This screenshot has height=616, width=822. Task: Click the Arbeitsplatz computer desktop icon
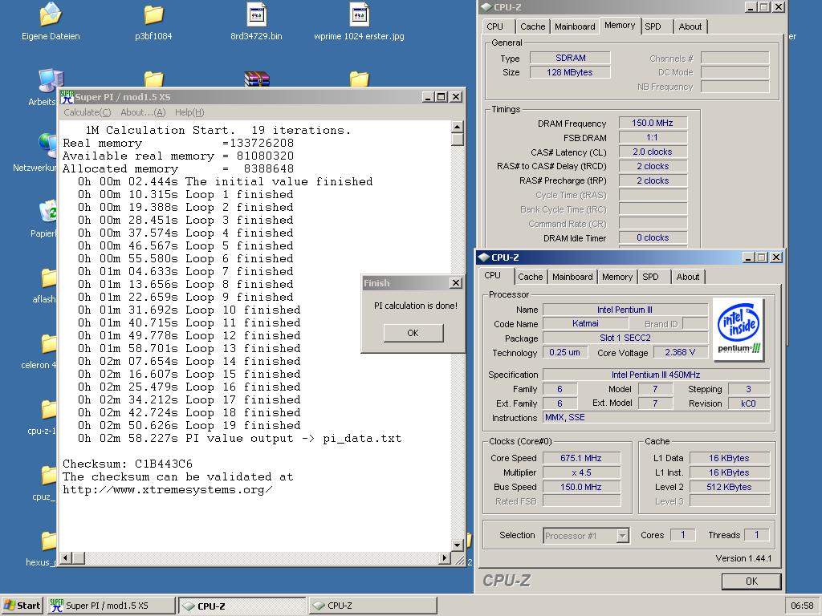click(x=51, y=81)
